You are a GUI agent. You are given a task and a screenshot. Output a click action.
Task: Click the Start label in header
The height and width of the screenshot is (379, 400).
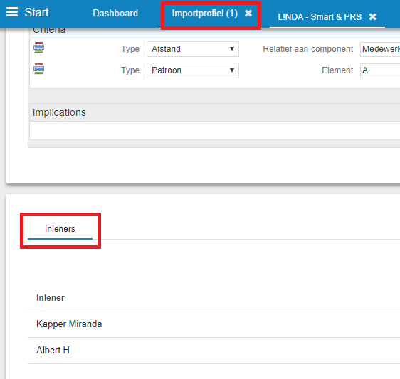click(37, 12)
